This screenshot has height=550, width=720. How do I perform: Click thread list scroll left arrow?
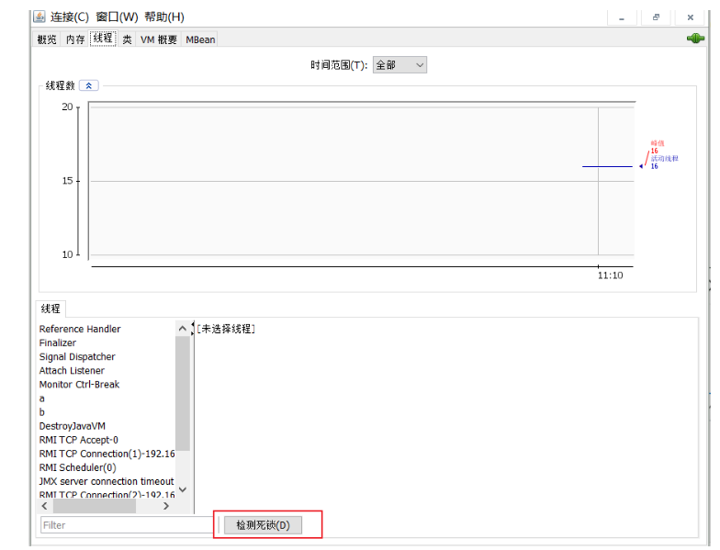pos(44,506)
